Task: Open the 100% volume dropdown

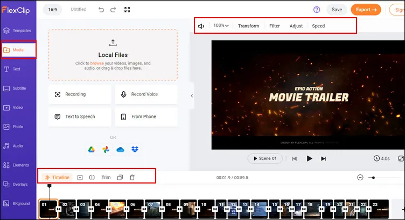Action: [x=221, y=25]
